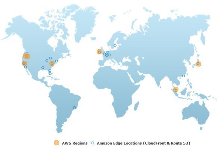Click the New York edge location marker
This screenshot has height=152, width=224.
(56, 61)
